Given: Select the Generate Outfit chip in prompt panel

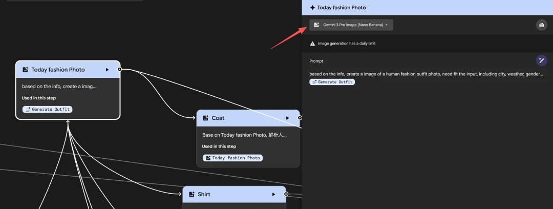Looking at the screenshot, I should point(332,82).
